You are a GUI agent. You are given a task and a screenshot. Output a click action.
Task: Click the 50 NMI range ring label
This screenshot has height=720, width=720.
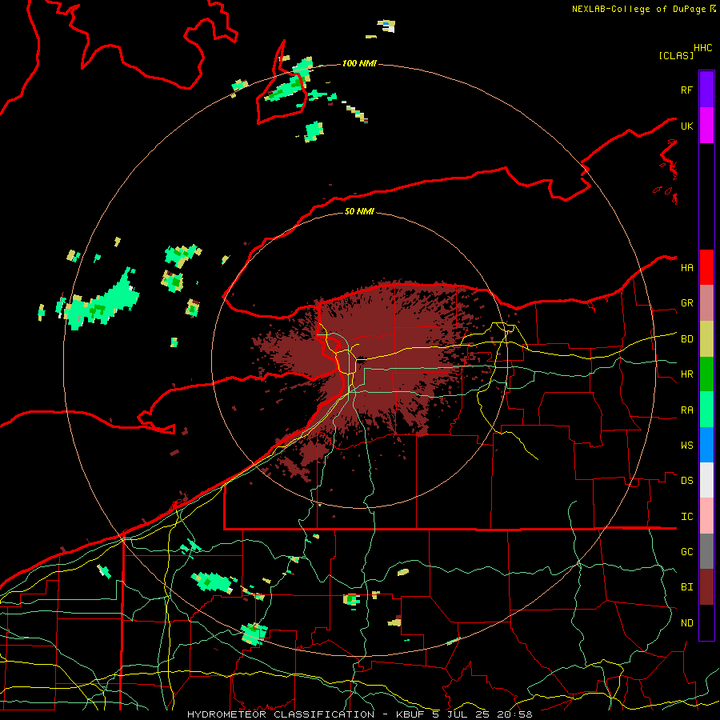(359, 211)
